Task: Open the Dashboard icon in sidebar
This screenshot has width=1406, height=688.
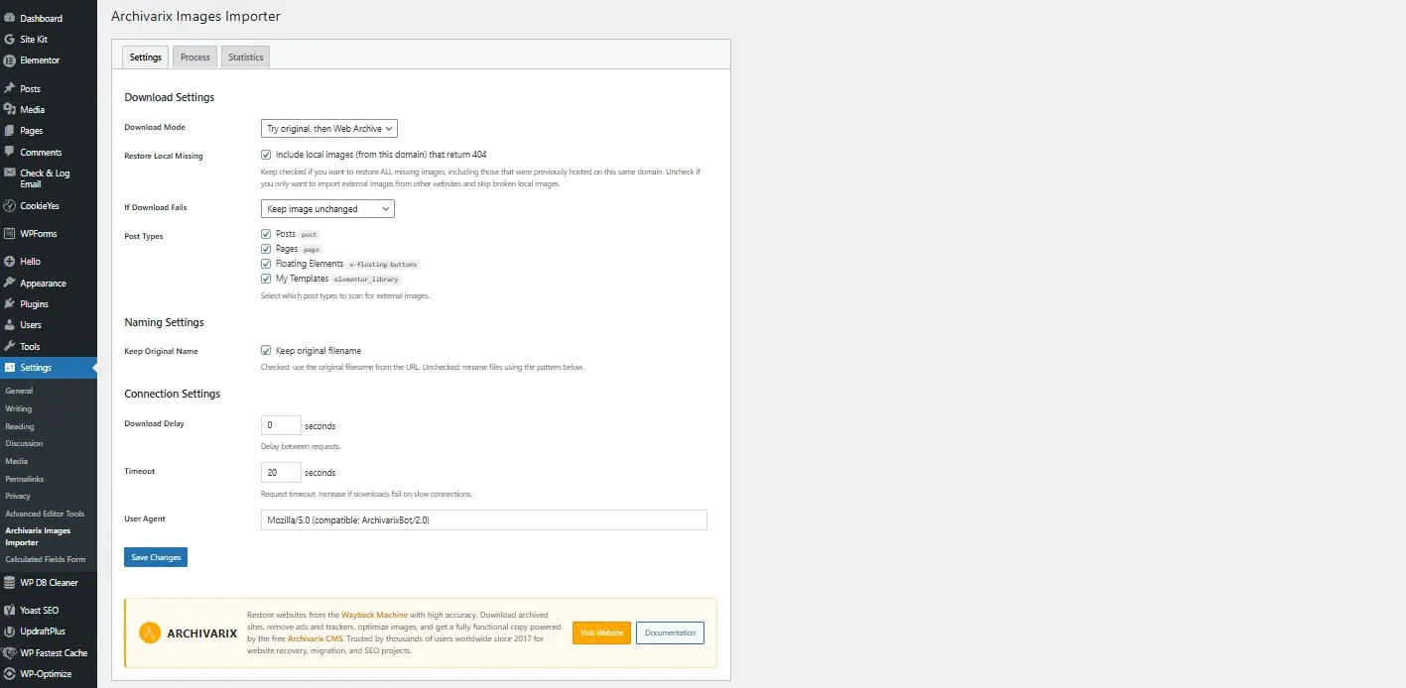Action: [x=9, y=18]
